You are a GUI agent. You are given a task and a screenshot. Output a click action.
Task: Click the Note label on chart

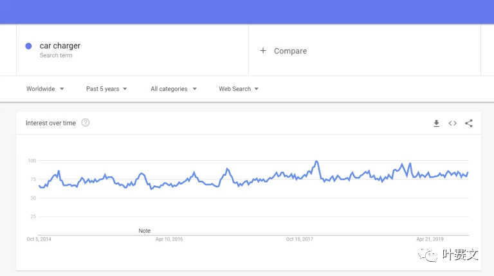[x=144, y=230]
